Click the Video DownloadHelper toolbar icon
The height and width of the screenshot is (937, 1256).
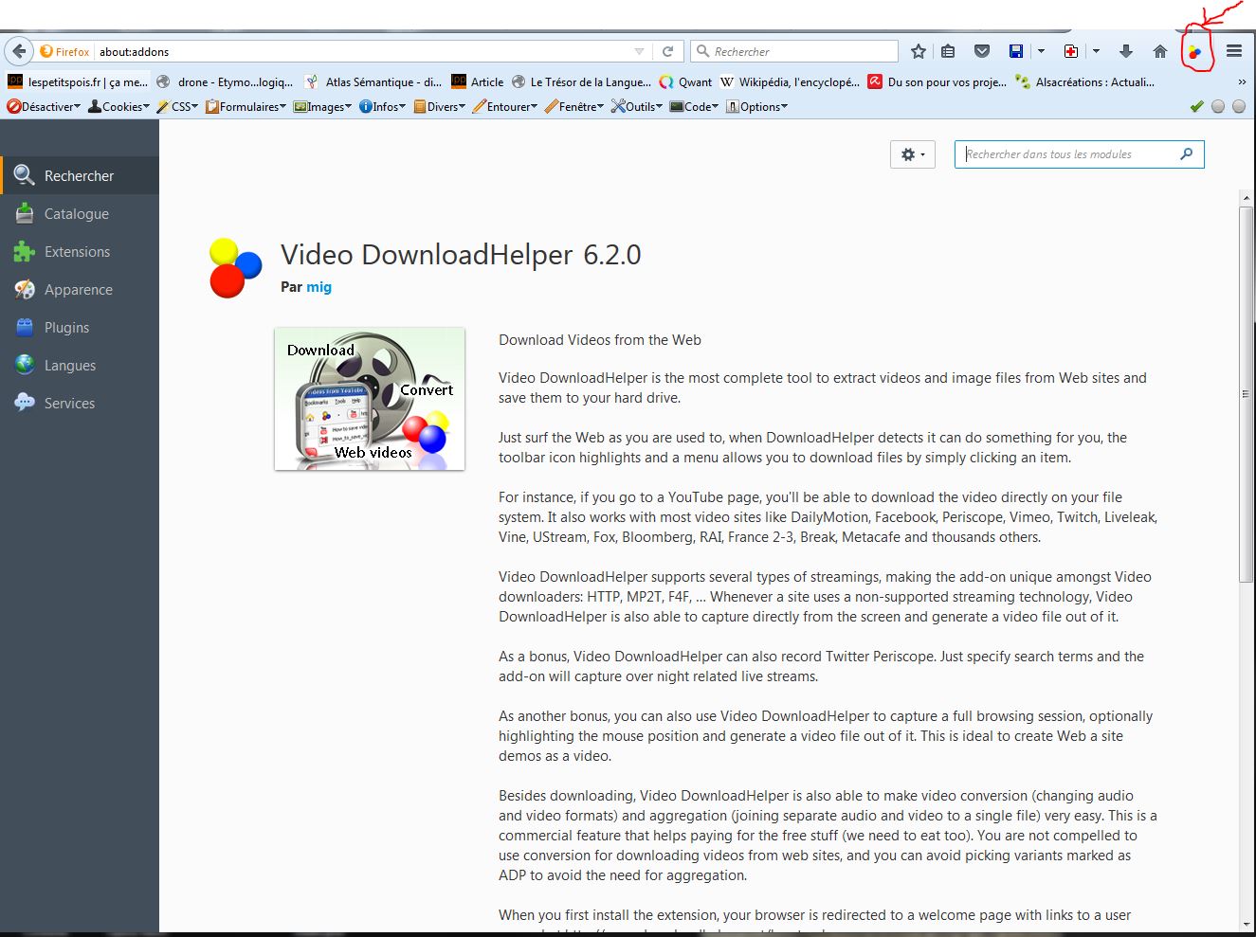pyautogui.click(x=1194, y=52)
